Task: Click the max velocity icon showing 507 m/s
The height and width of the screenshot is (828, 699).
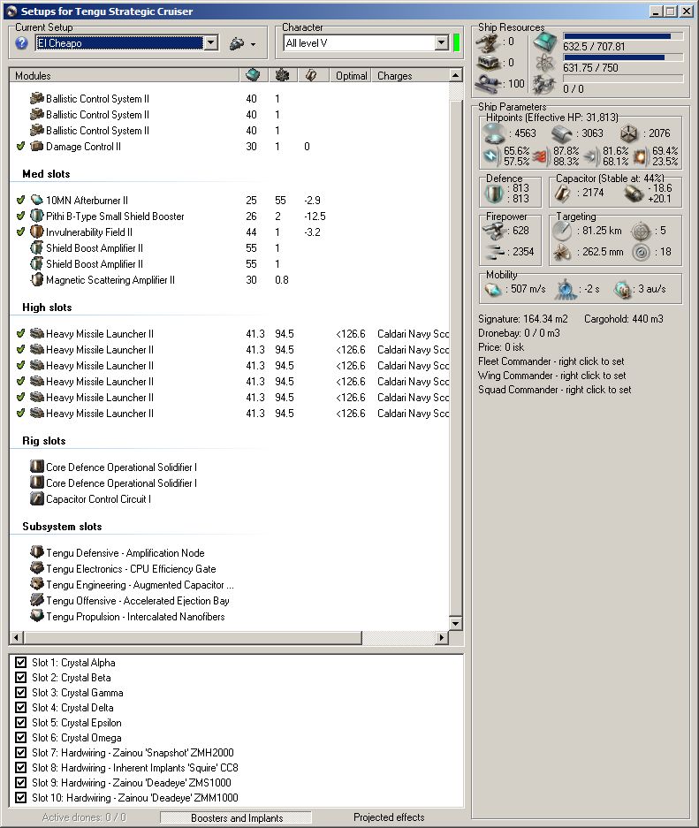Action: click(493, 289)
